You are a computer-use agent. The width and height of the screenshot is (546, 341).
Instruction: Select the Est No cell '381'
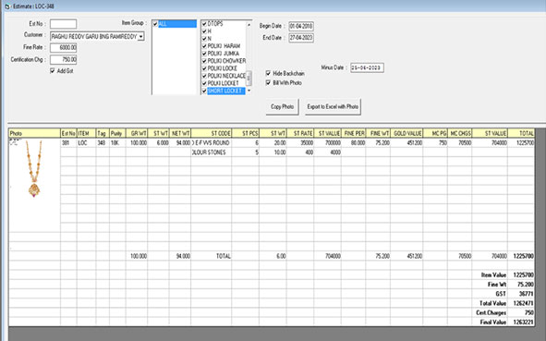(68, 143)
